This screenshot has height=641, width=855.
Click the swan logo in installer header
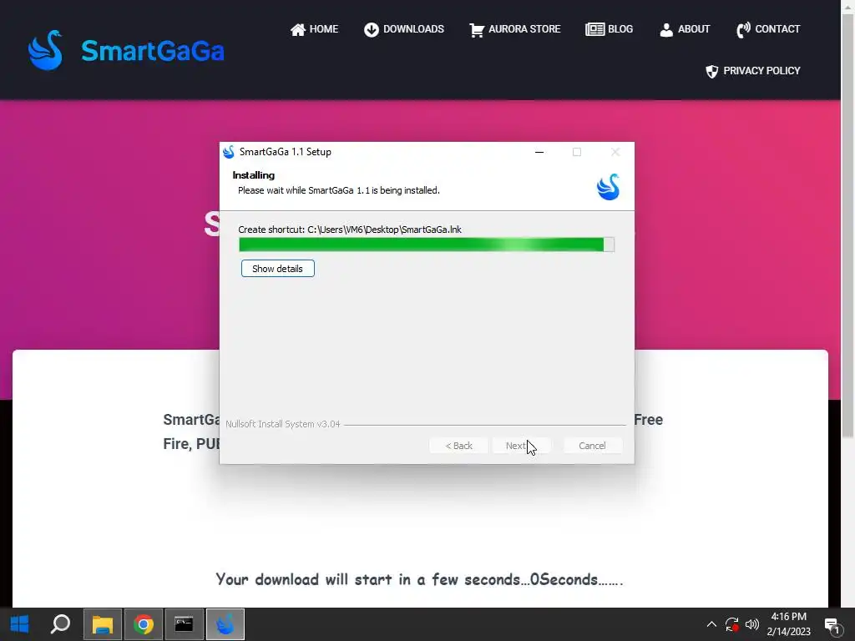(608, 187)
